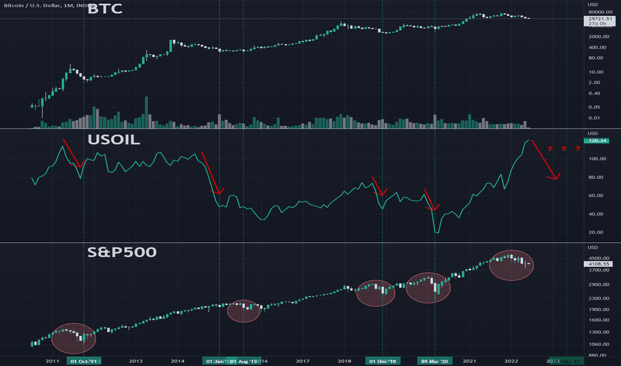The width and height of the screenshot is (621, 366).
Task: Click the 80.00 value in the USOIL axis
Action: point(596,177)
